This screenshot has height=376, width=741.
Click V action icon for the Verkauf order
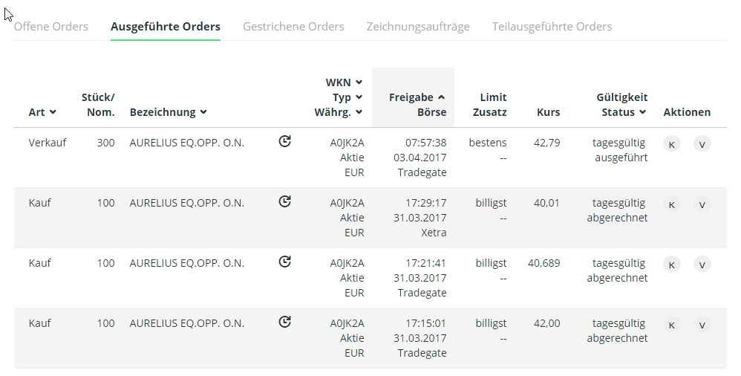tap(702, 144)
